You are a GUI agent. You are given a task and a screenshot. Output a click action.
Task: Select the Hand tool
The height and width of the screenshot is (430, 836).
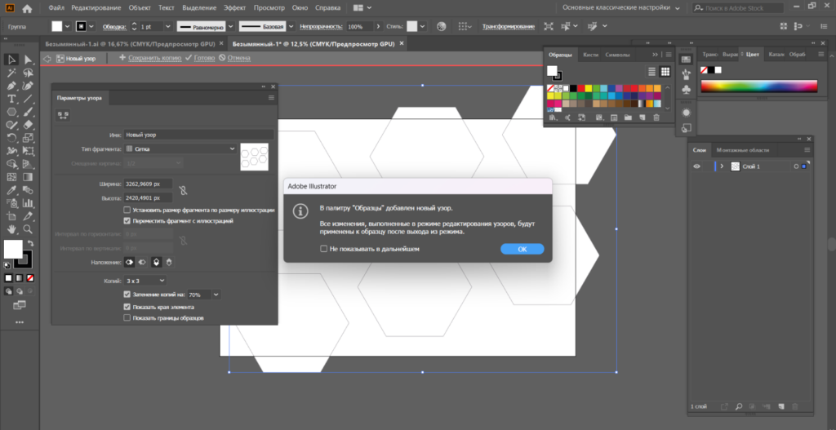tap(11, 229)
